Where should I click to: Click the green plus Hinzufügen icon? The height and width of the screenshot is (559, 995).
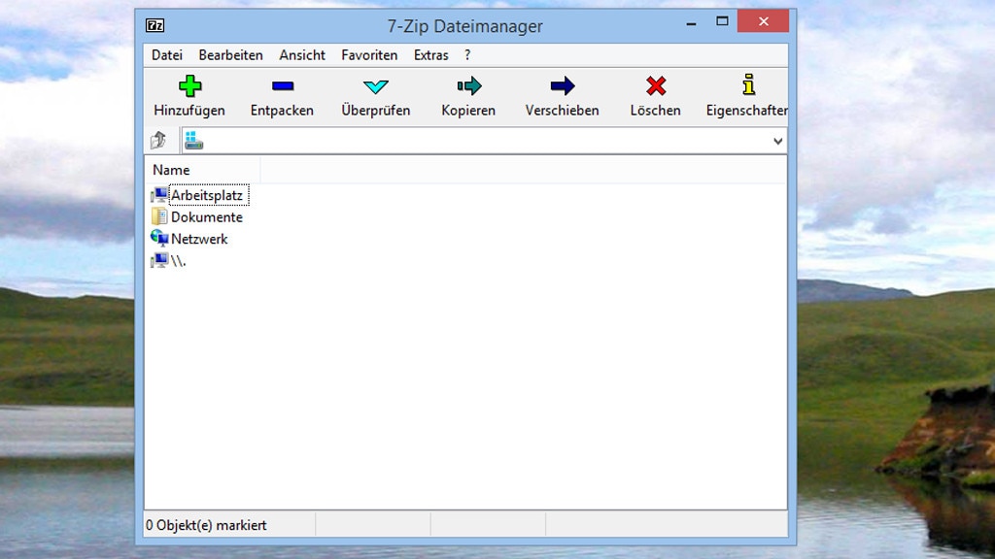pyautogui.click(x=189, y=85)
